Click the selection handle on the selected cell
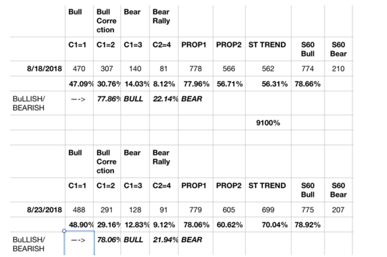This screenshot has width=387, height=257. tap(64, 231)
